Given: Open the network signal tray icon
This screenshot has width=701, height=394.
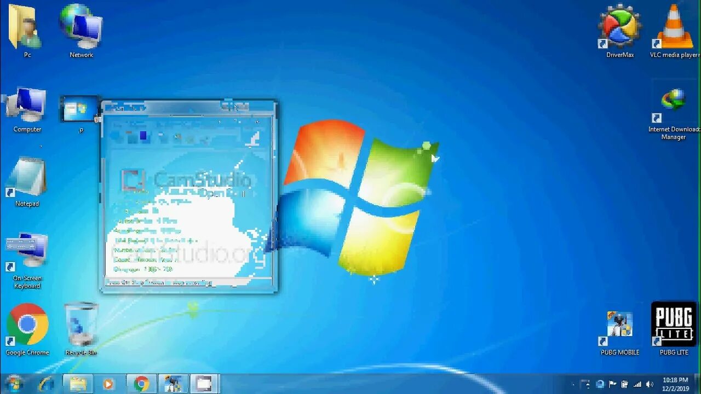Looking at the screenshot, I should click(637, 385).
